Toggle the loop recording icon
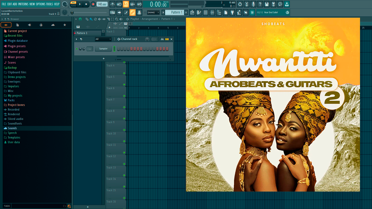 click(x=139, y=4)
